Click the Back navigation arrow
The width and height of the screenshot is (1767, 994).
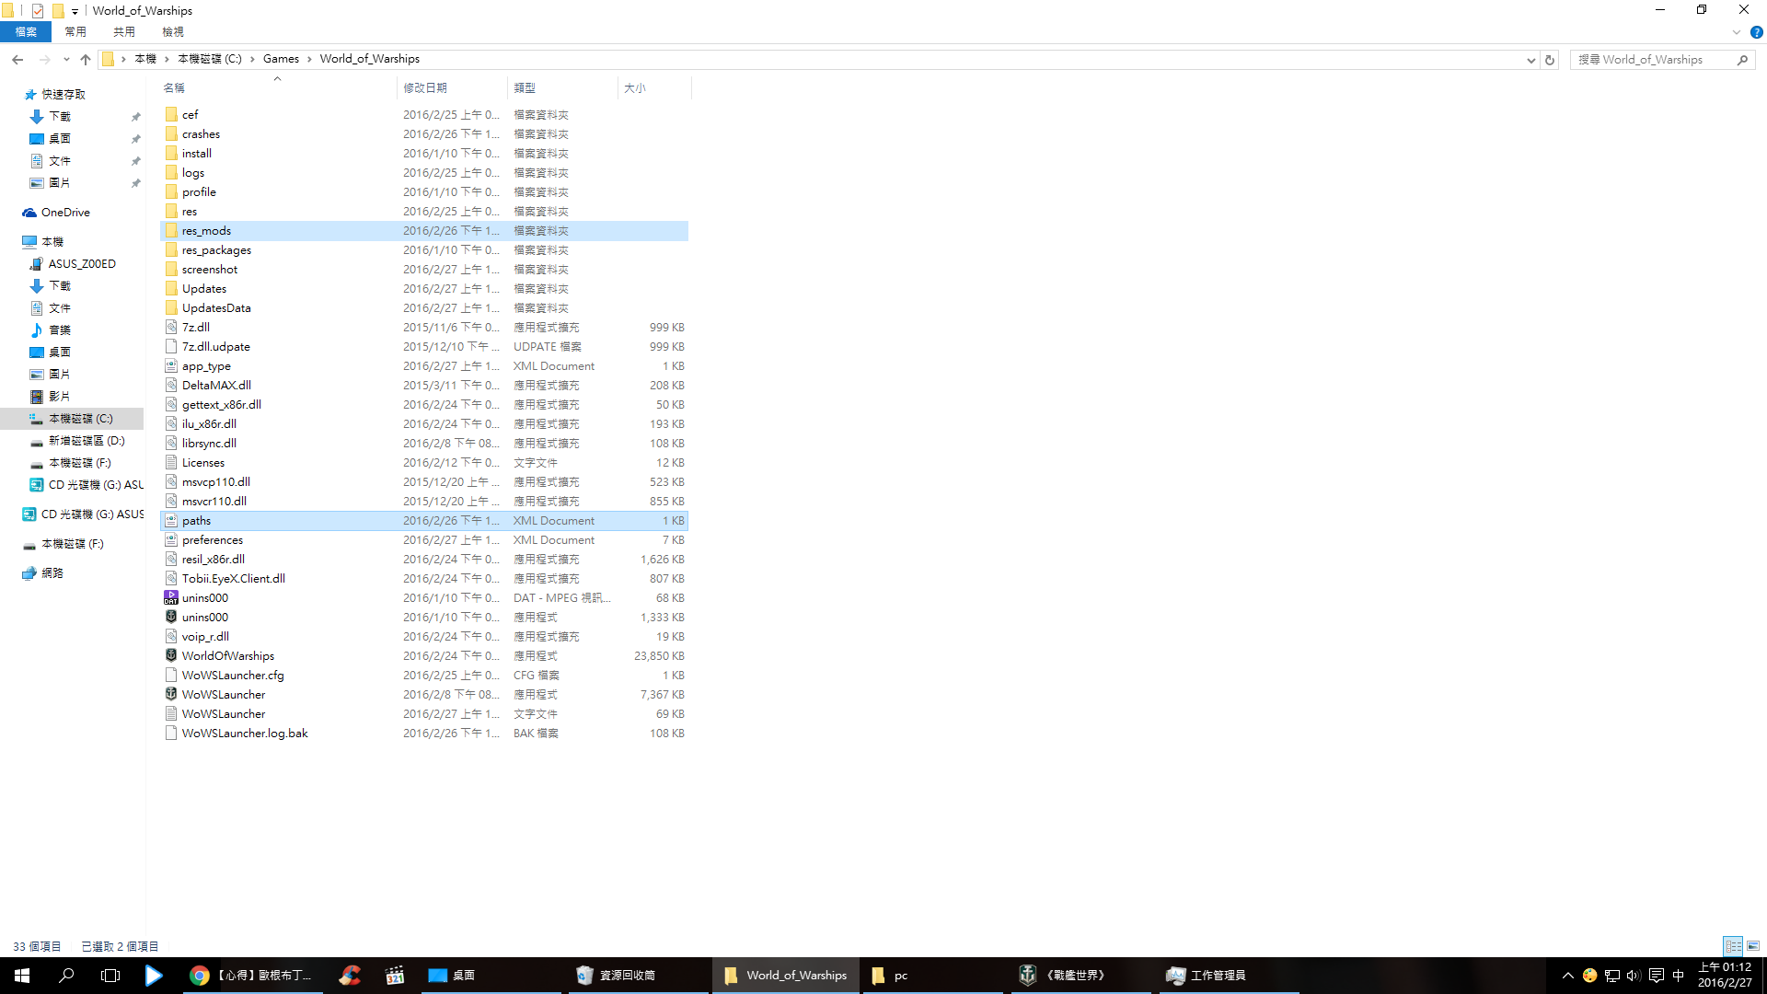(17, 60)
